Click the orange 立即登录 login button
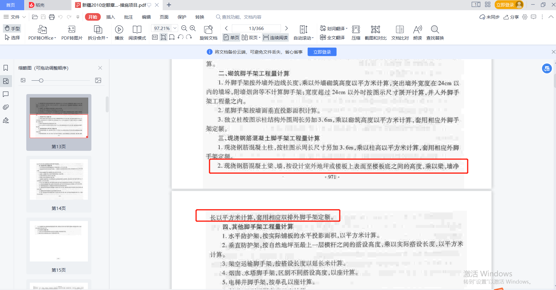 point(509,5)
